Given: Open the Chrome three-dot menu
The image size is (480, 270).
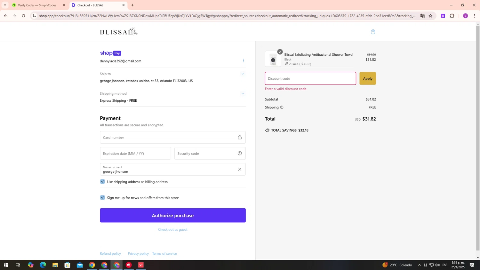Looking at the screenshot, I should point(475,16).
